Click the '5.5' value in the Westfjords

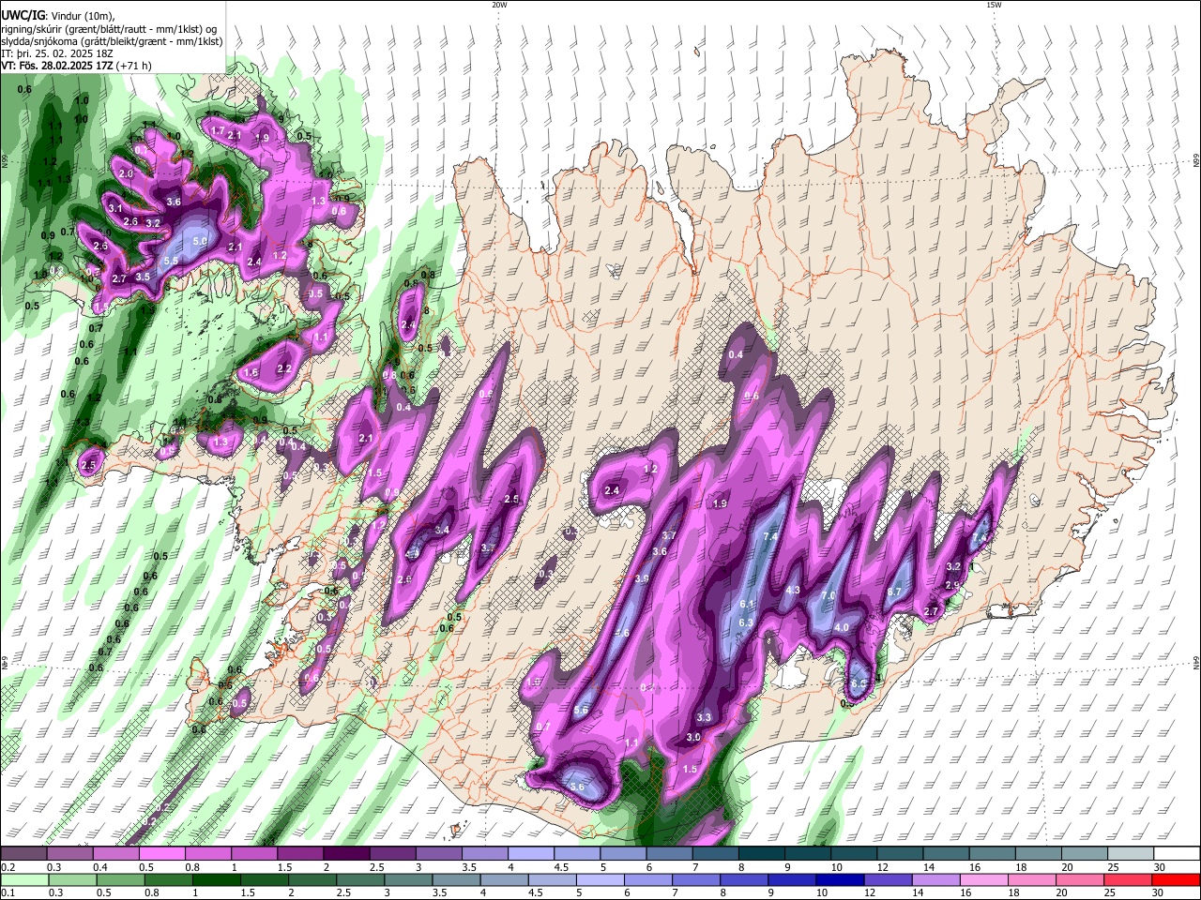click(171, 261)
